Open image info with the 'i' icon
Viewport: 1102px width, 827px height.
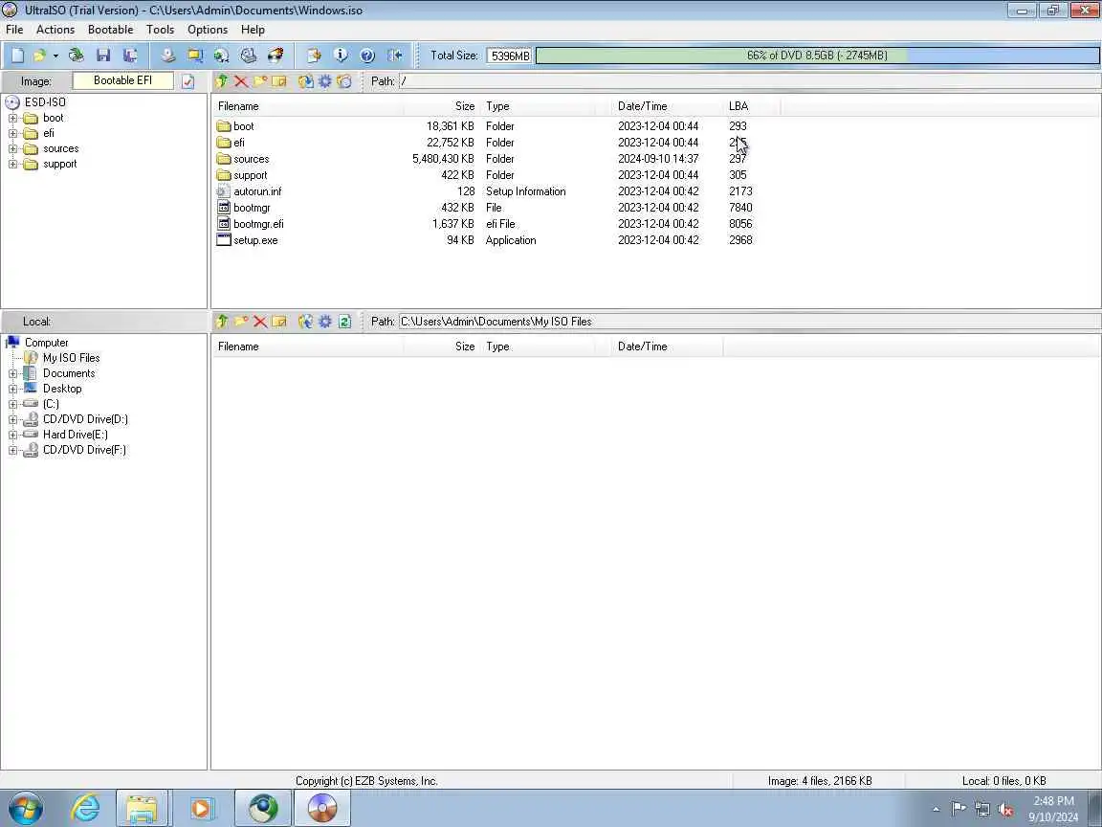[x=341, y=56]
